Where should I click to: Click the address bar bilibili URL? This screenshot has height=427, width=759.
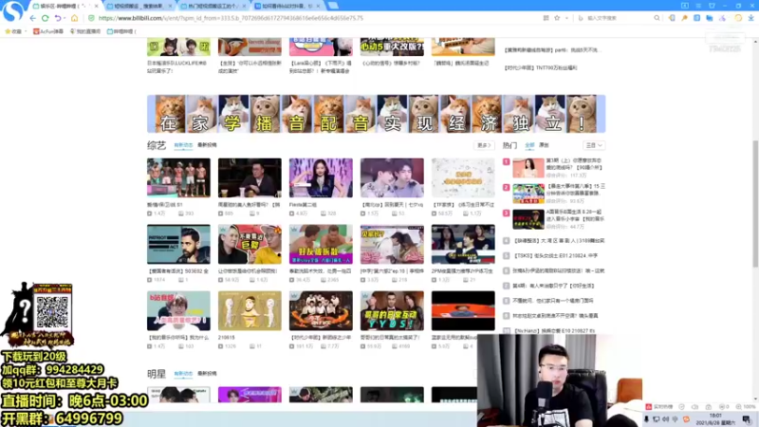click(x=231, y=18)
